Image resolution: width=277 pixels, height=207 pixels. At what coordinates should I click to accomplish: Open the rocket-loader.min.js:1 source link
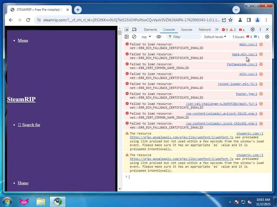[238, 84]
